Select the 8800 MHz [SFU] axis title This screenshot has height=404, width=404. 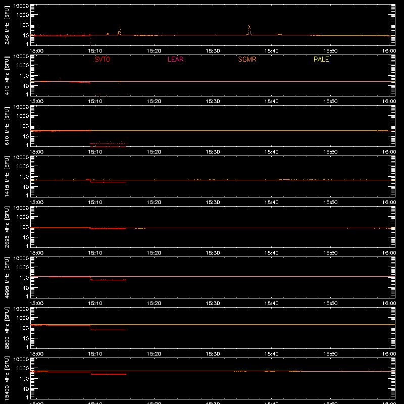(7, 328)
